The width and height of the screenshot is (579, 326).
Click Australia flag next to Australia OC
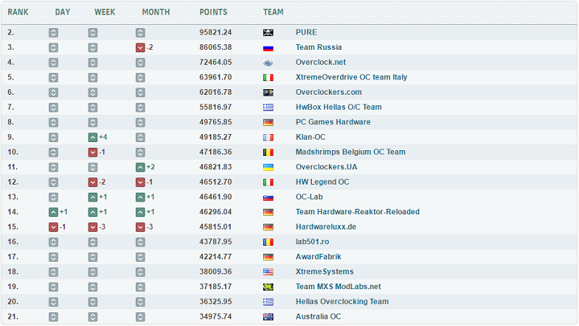269,316
